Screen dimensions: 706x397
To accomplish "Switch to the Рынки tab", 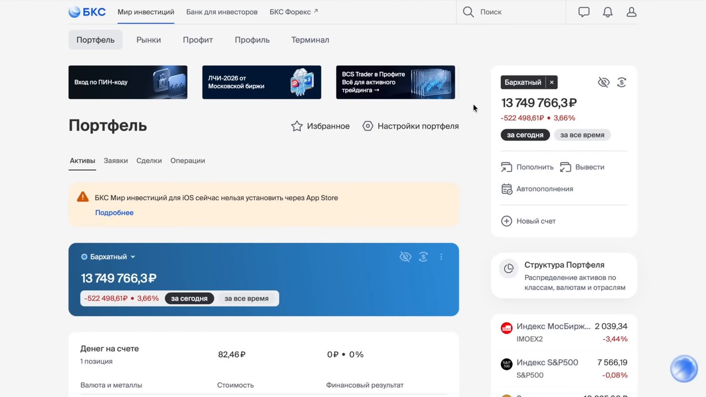I will tap(149, 40).
